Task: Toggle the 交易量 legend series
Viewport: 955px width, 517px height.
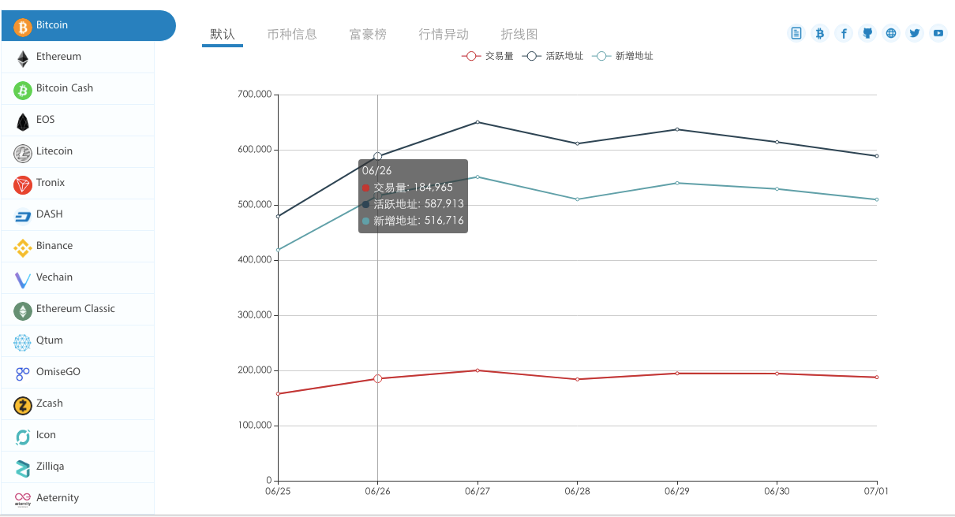Action: (488, 56)
